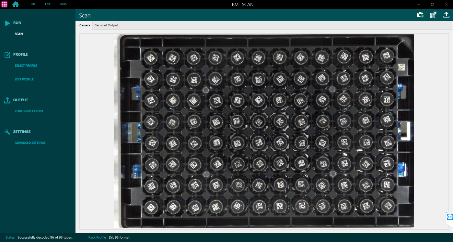The image size is (453, 242).
Task: Click status text 'Successfully decoded 96 of 96 tubes.'
Action: tap(45, 238)
